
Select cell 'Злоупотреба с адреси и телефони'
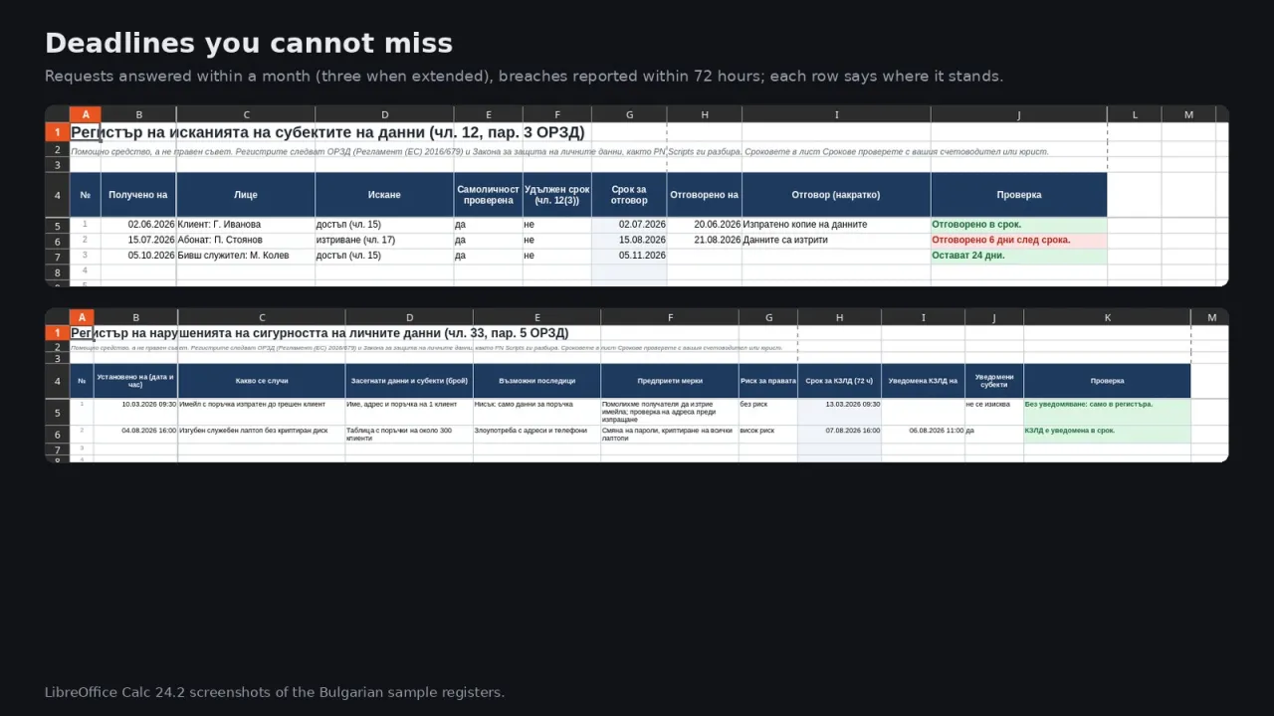point(536,435)
